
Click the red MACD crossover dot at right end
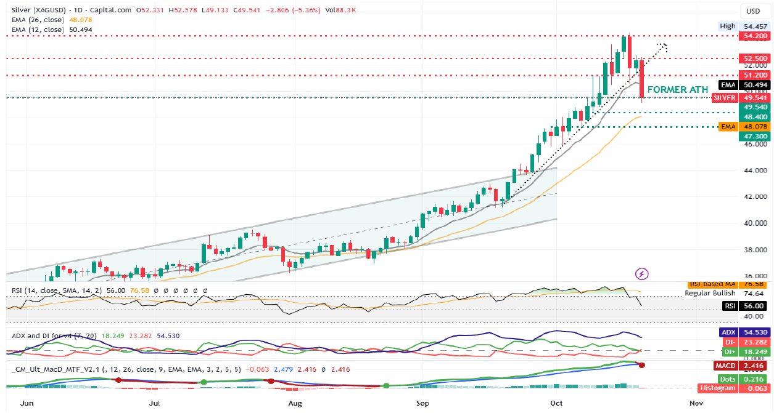pyautogui.click(x=642, y=366)
